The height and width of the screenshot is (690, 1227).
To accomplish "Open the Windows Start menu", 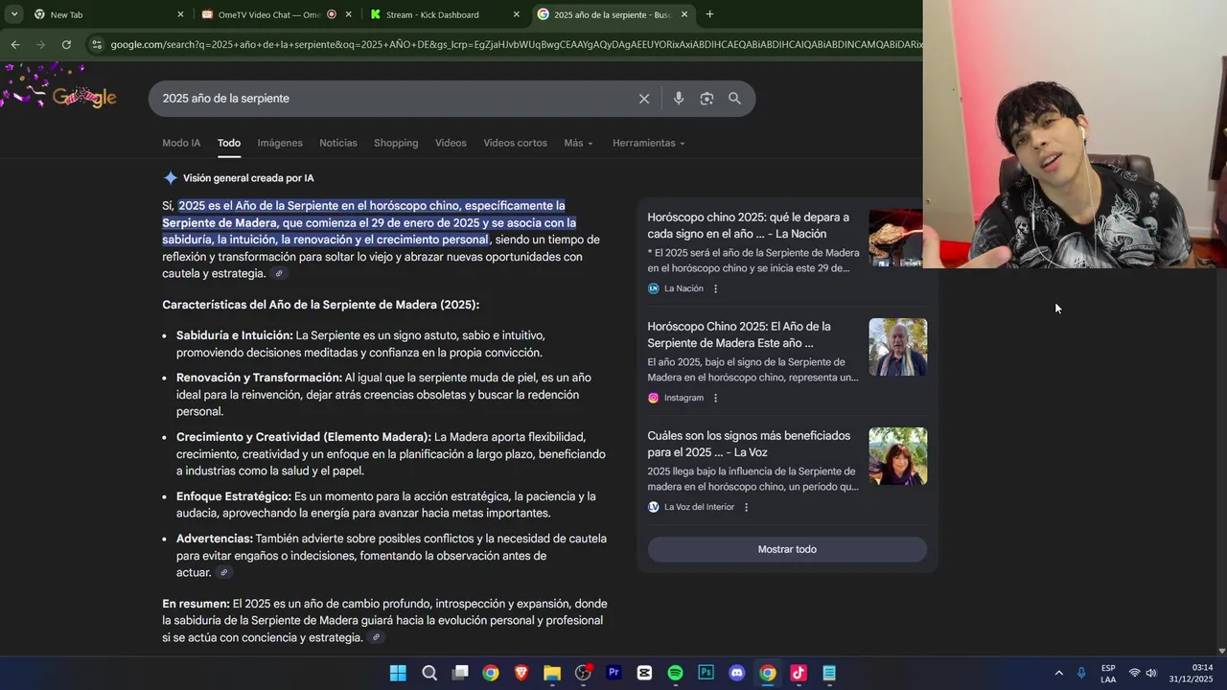I will click(x=398, y=673).
